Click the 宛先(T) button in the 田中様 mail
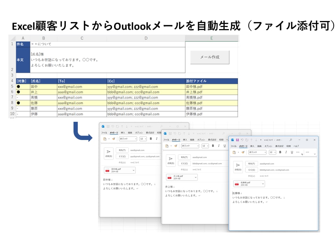This screenshot has width=336, height=252. point(122,150)
